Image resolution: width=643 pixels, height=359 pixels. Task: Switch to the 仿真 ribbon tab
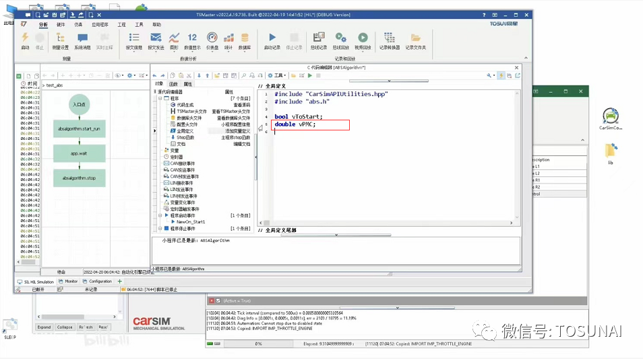[x=78, y=24]
